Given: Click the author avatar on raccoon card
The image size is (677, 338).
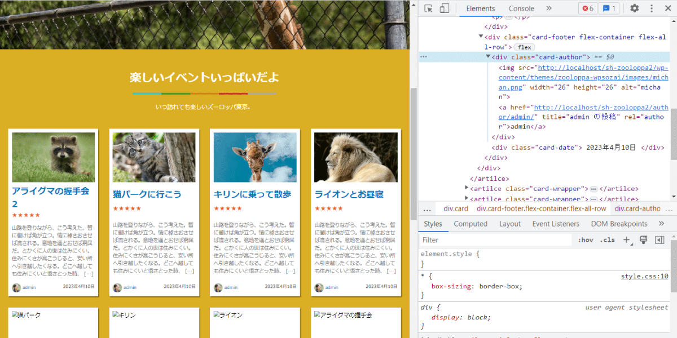Looking at the screenshot, I should click(x=16, y=287).
